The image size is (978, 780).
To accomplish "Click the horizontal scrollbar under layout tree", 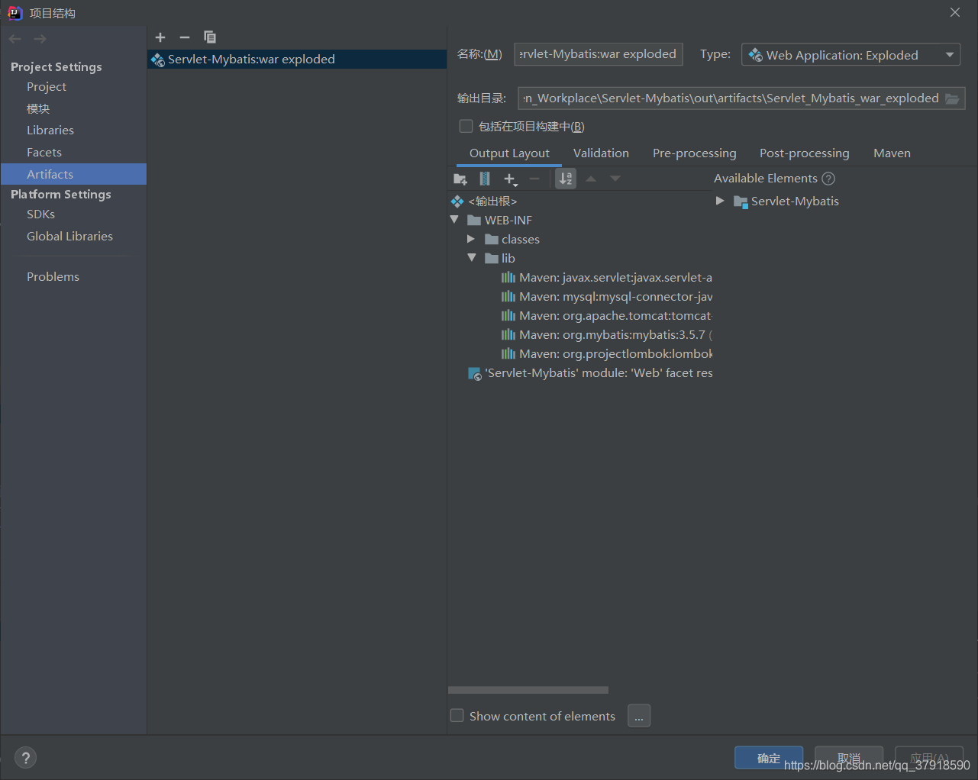I will coord(528,690).
